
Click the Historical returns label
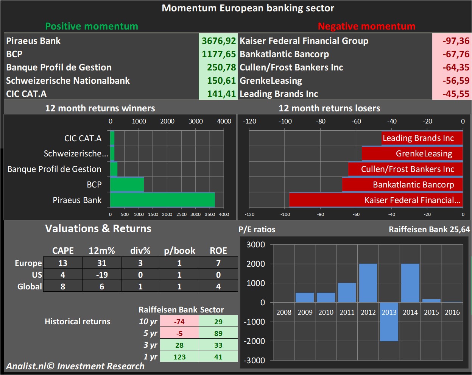[x=78, y=322]
